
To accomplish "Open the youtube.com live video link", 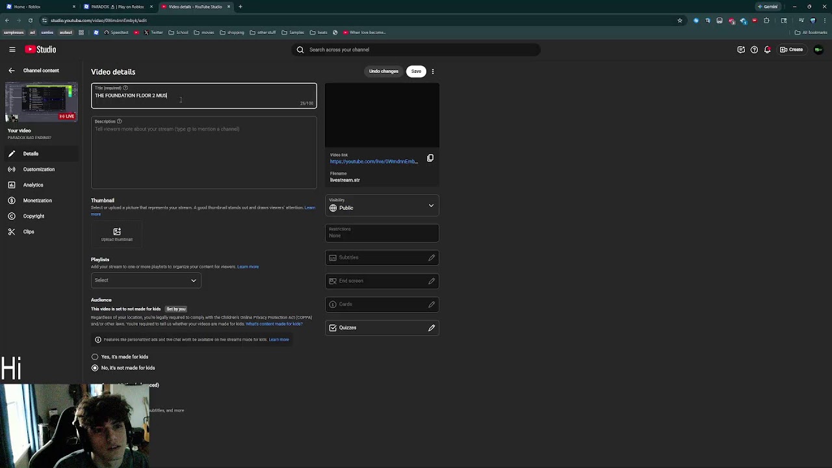I will tap(374, 162).
